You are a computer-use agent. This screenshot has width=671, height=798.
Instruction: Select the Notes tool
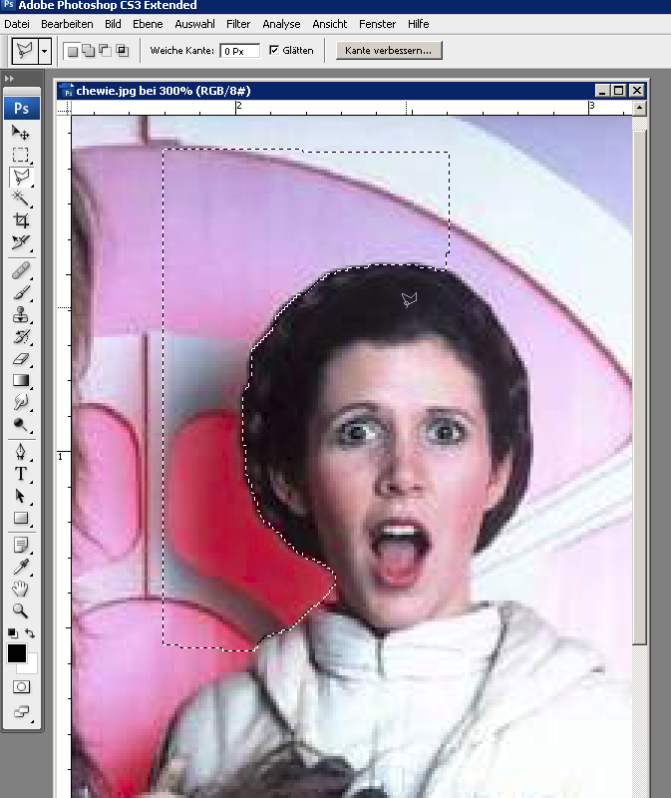20,545
